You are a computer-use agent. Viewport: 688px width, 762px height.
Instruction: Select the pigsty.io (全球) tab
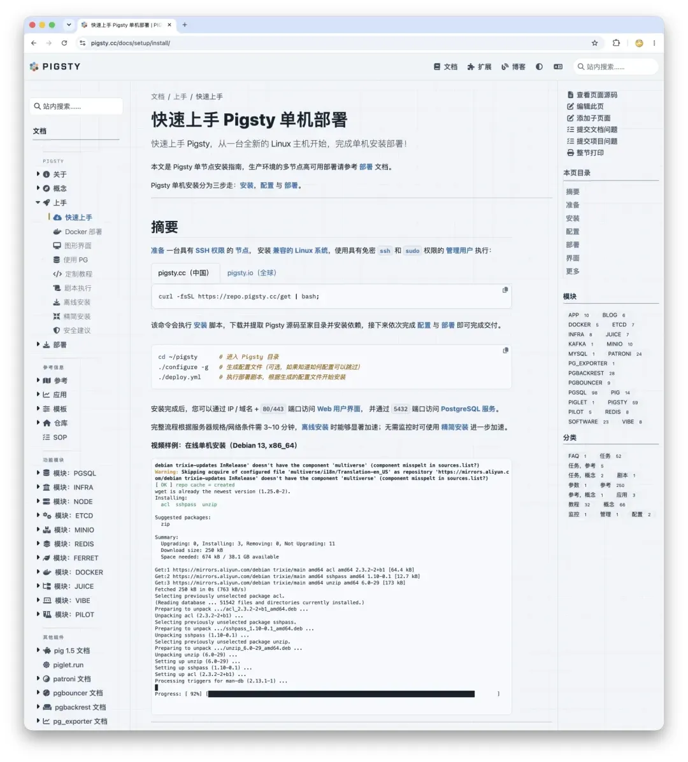pos(252,273)
